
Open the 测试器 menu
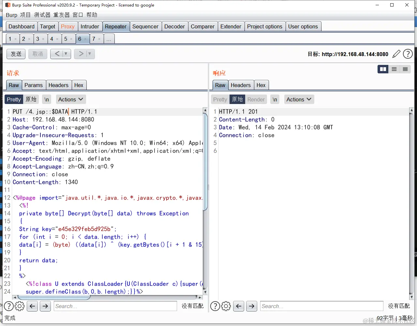tap(42, 15)
